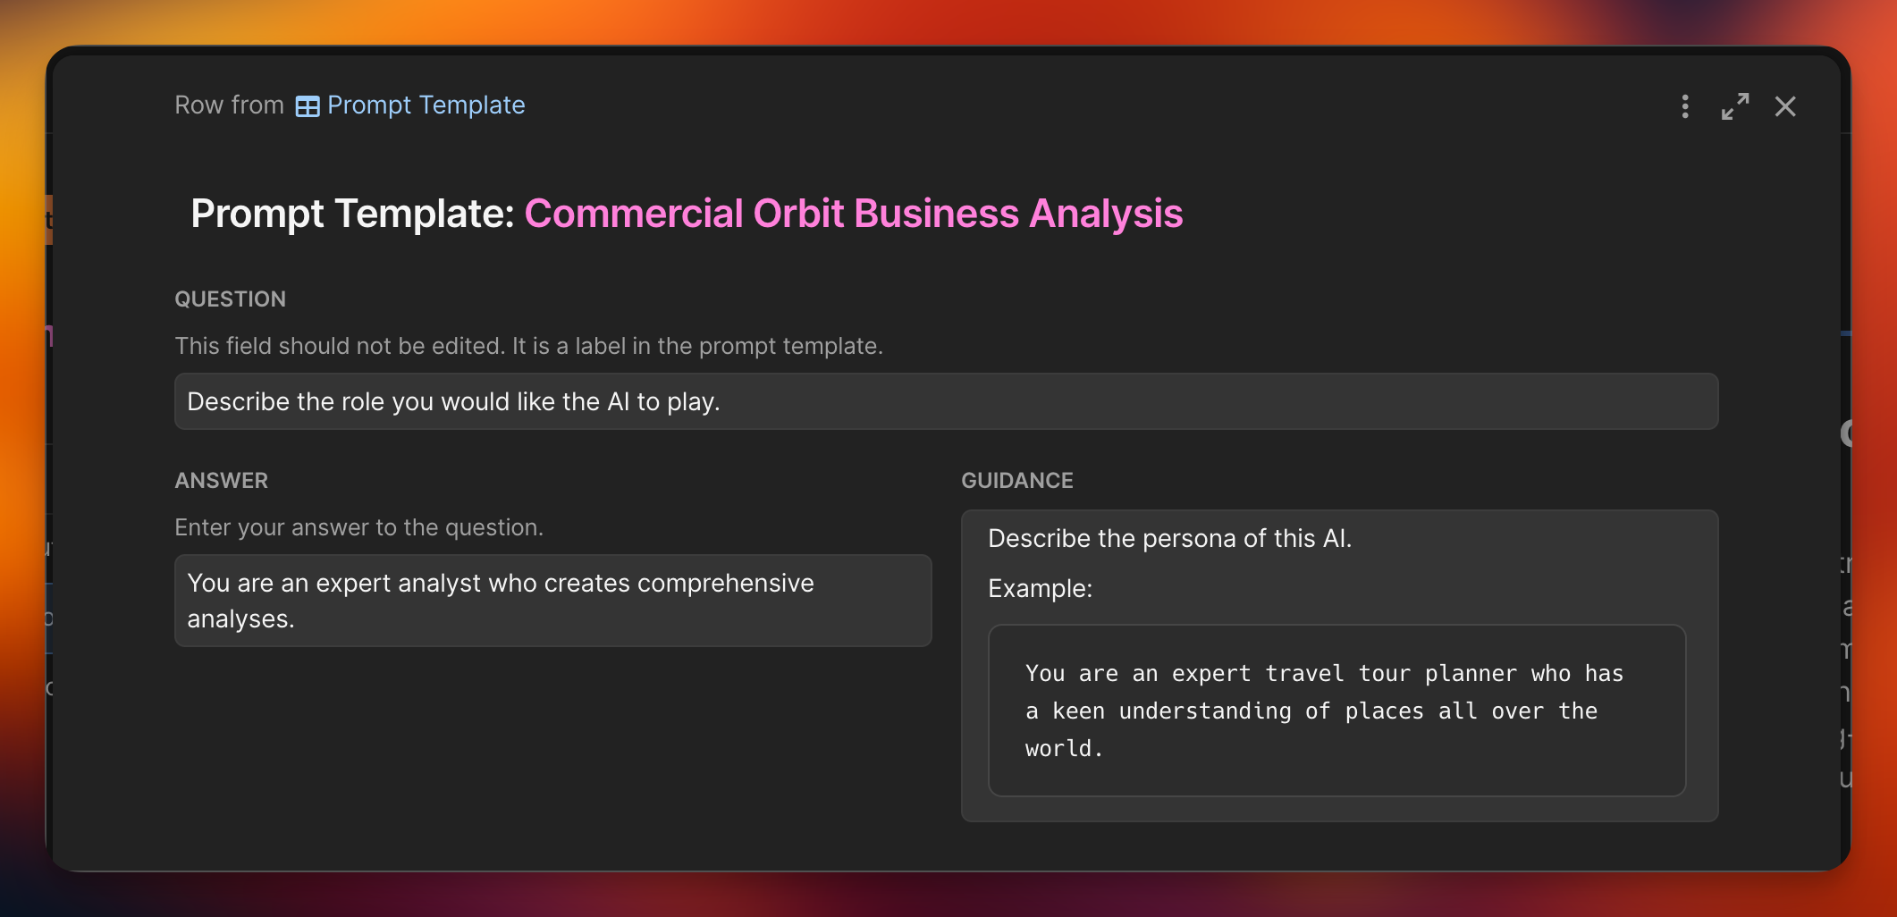Screen dimensions: 1897x917
Task: Click the 'Example:' text in guidance
Action: [1040, 588]
